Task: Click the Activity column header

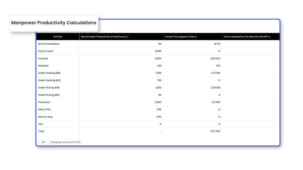Action: tap(58, 37)
